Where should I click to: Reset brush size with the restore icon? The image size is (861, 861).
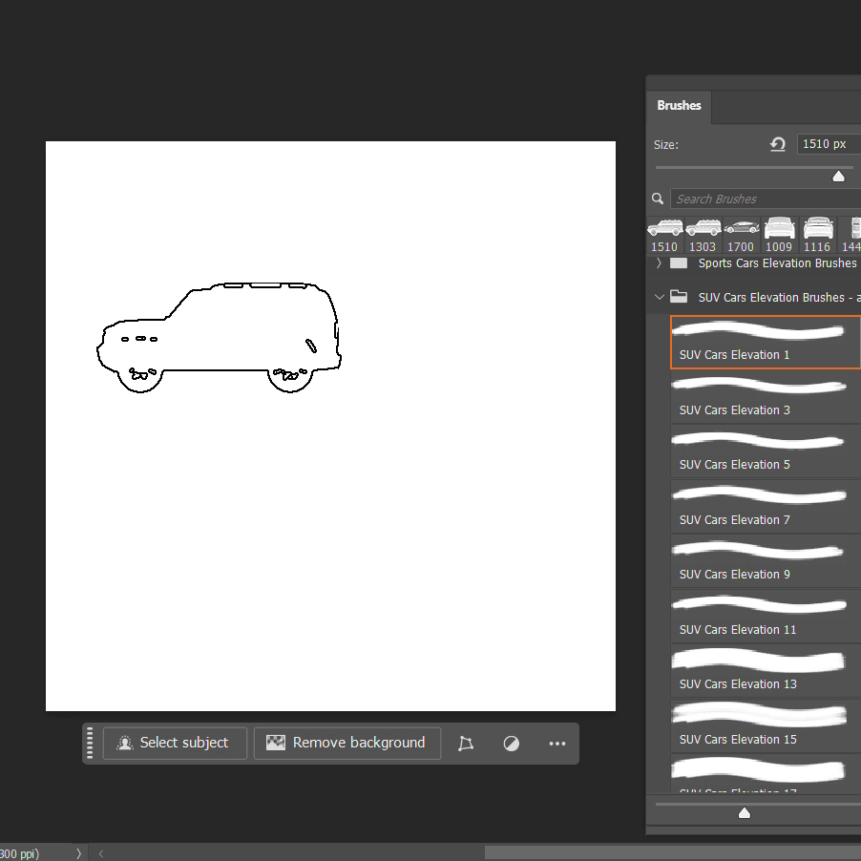(x=778, y=144)
